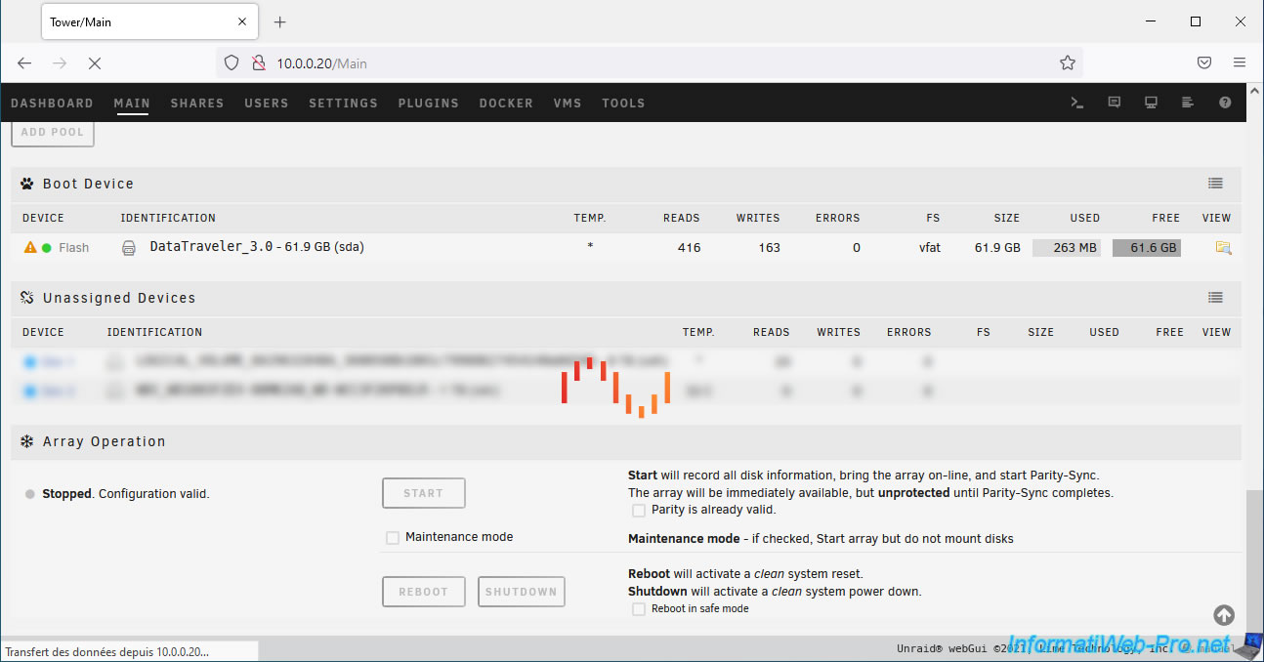Enable 'Parity is already valid' checkbox
Viewport: 1264px width, 662px height.
[639, 510]
